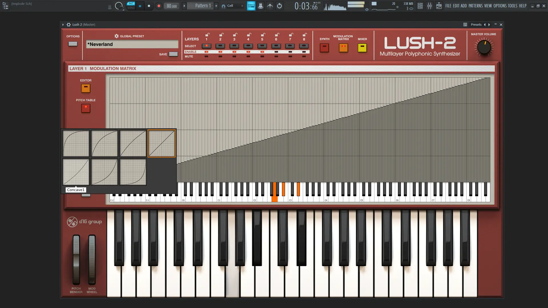548x308 pixels.
Task: Toggle the typing keyboard to piano icon
Action: pos(251,6)
